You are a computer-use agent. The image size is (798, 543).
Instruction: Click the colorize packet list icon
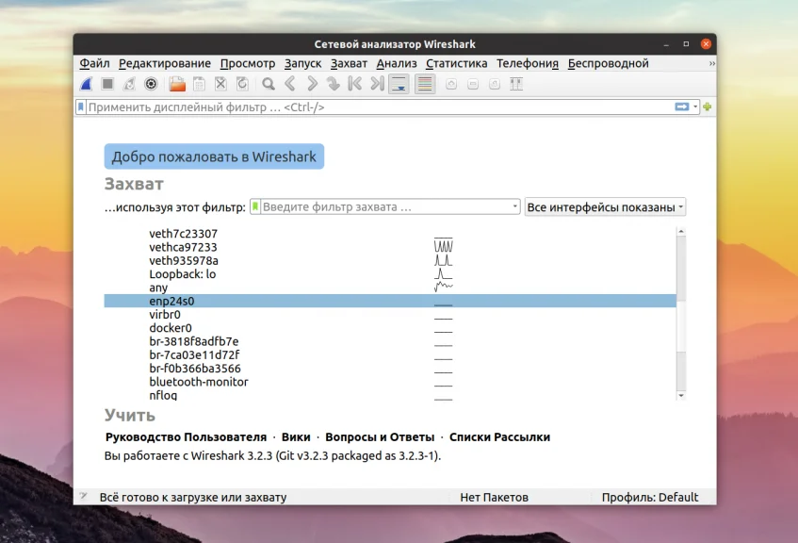coord(423,84)
